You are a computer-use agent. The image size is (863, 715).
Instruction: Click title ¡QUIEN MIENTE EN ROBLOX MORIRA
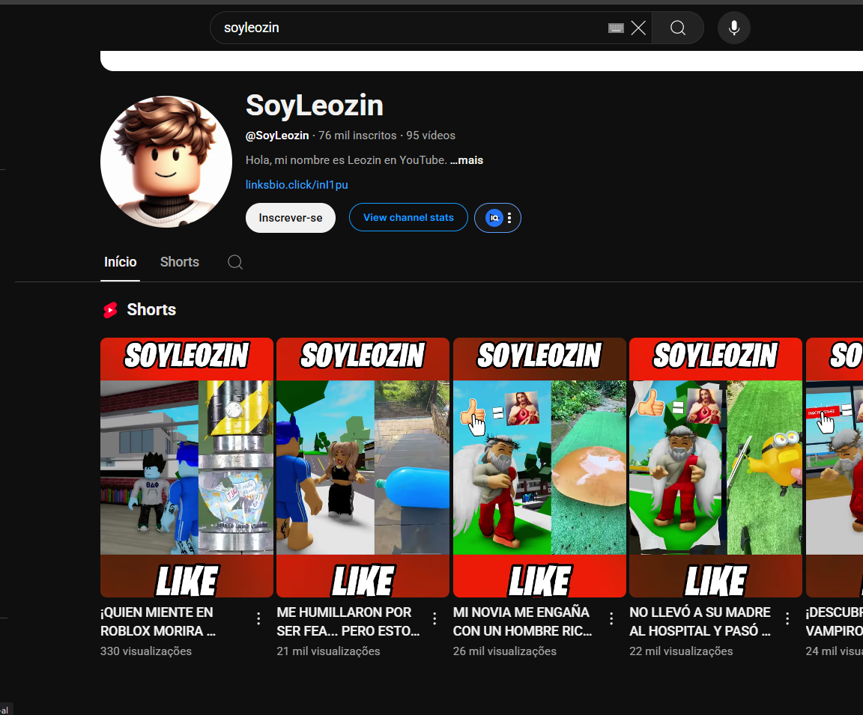click(x=158, y=621)
